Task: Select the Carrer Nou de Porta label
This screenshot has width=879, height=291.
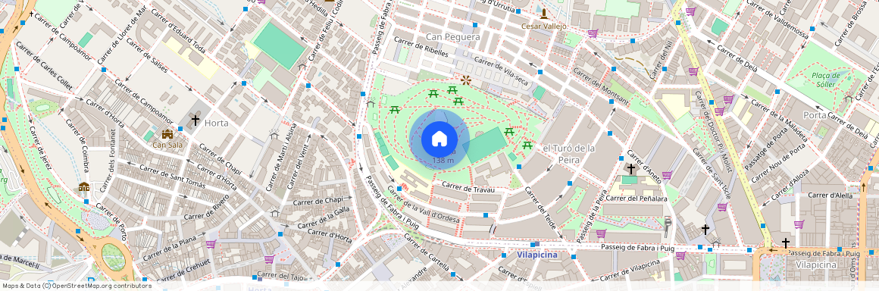Action: 778,162
